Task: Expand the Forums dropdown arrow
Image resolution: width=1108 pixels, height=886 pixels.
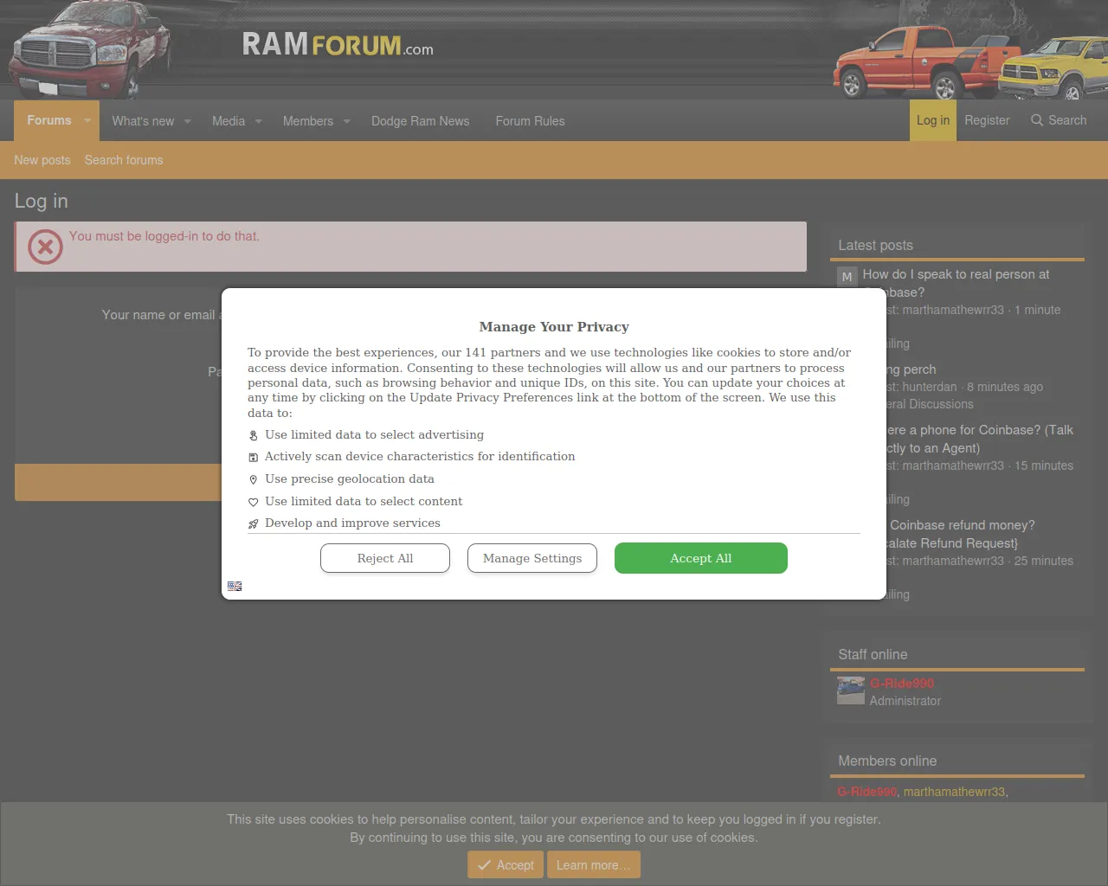Action: 87,121
